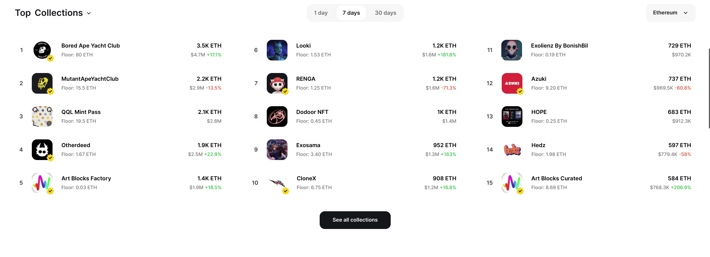Click the See all collections button
This screenshot has width=710, height=257.
[x=355, y=220]
